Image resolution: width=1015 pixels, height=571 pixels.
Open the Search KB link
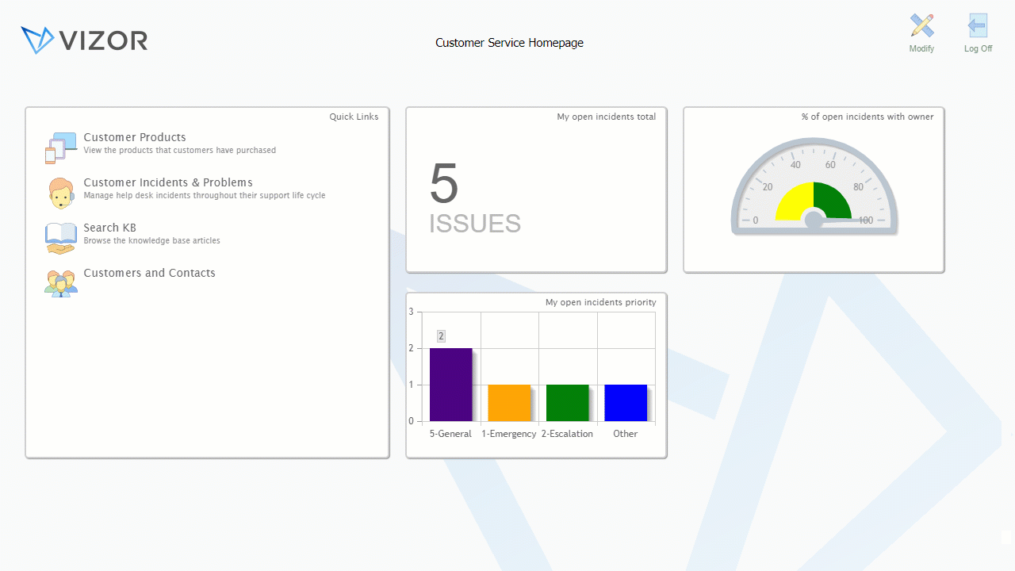(109, 228)
